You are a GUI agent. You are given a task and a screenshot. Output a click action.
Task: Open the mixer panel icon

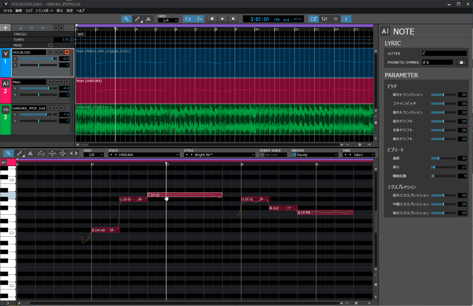point(324,19)
